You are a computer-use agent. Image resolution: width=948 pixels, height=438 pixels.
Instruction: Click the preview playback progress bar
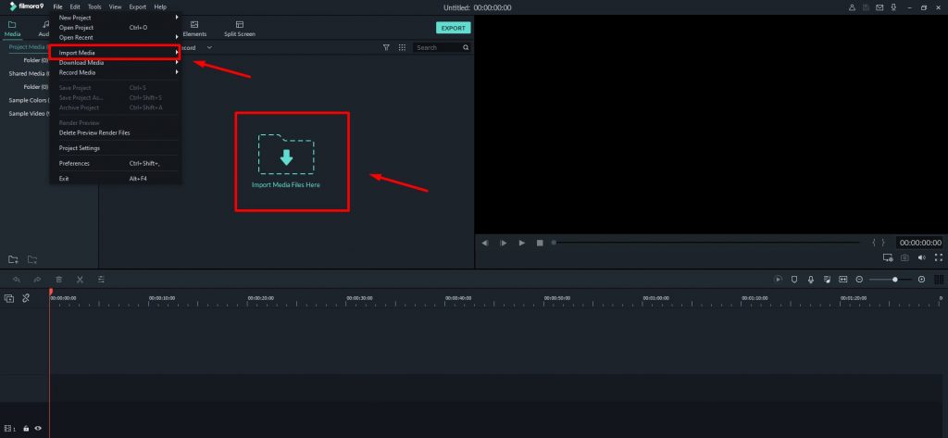[705, 243]
